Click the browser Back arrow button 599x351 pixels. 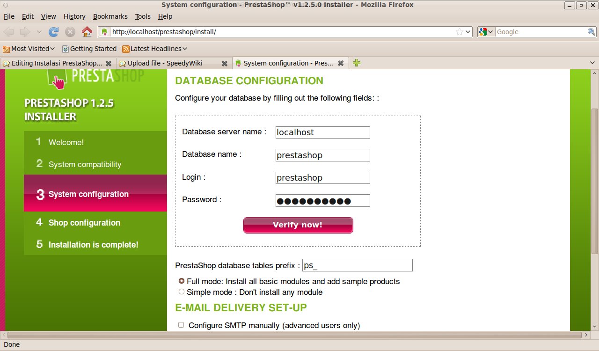(9, 32)
